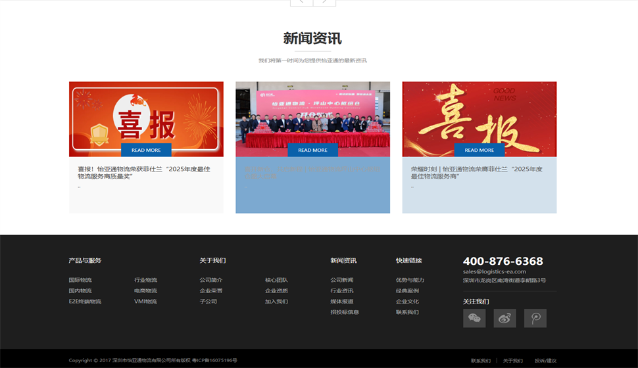Open the 核心团队 link
Screen dimensions: 638x368
click(x=276, y=280)
